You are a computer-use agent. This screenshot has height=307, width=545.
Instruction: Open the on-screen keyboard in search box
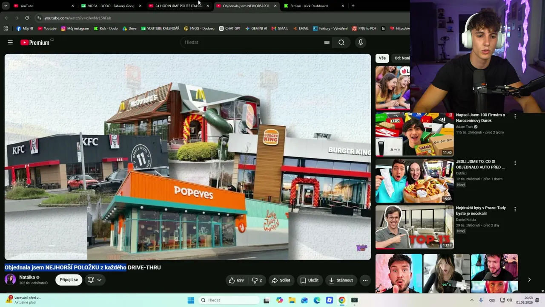327,42
